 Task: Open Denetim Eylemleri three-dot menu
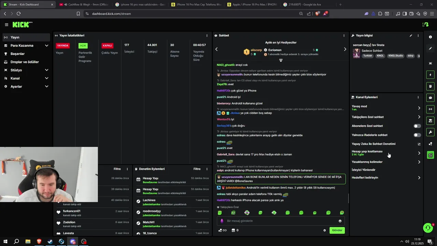(207, 169)
